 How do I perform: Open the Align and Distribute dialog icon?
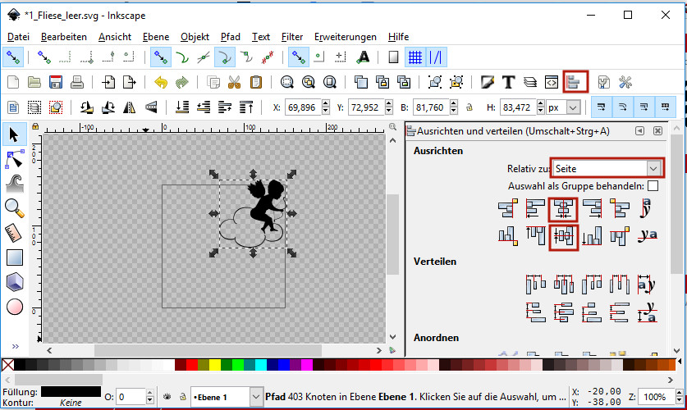[576, 82]
